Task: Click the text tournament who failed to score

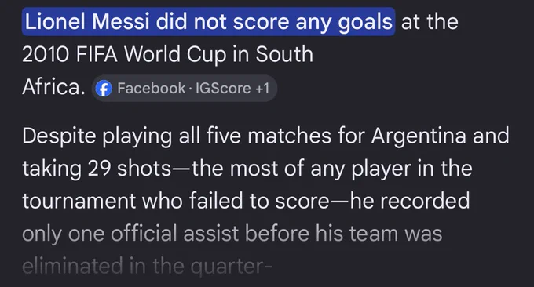Action: tap(176, 201)
